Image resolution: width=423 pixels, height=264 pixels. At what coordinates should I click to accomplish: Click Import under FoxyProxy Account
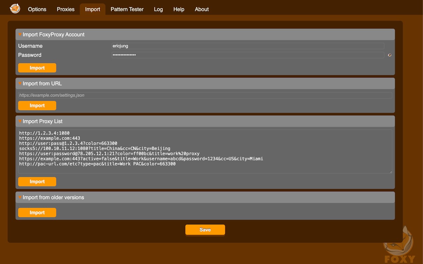(x=37, y=68)
